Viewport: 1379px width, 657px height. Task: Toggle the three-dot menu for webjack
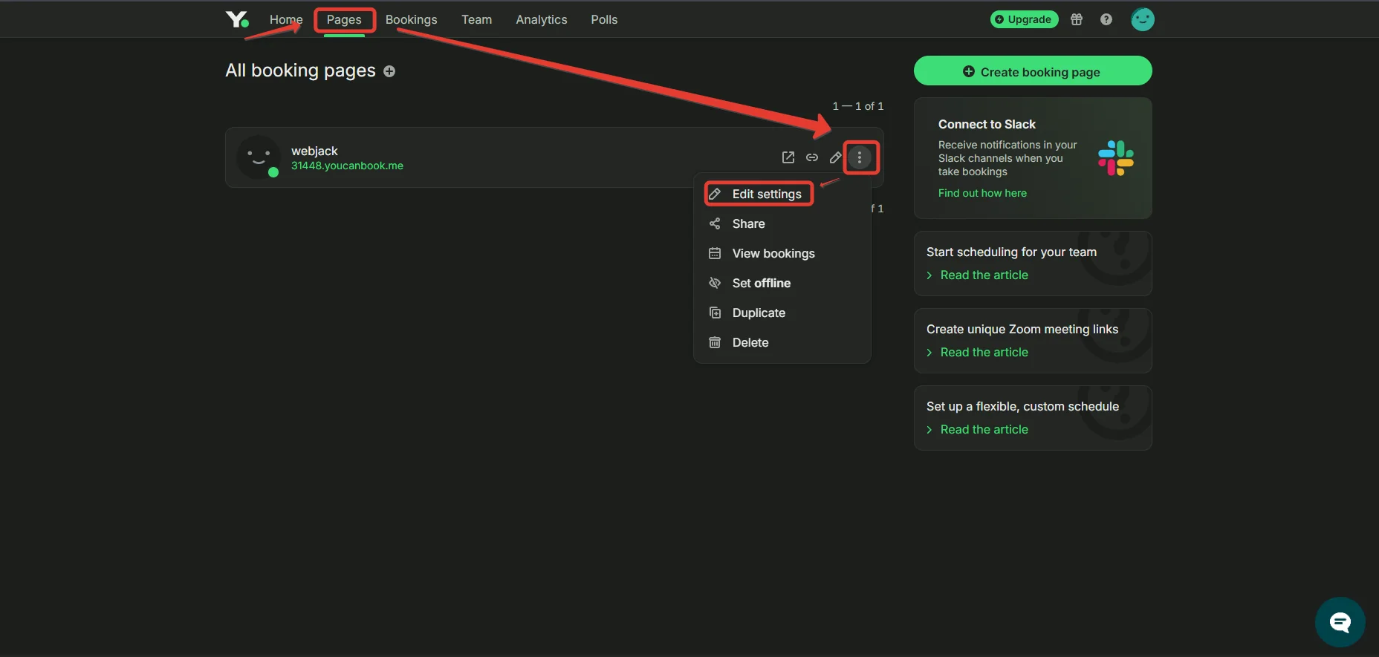[x=860, y=157]
